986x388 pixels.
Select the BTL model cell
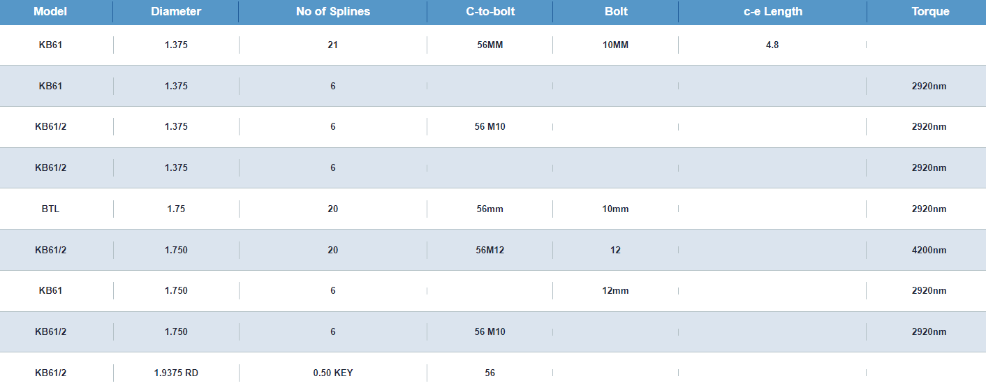[x=50, y=209]
